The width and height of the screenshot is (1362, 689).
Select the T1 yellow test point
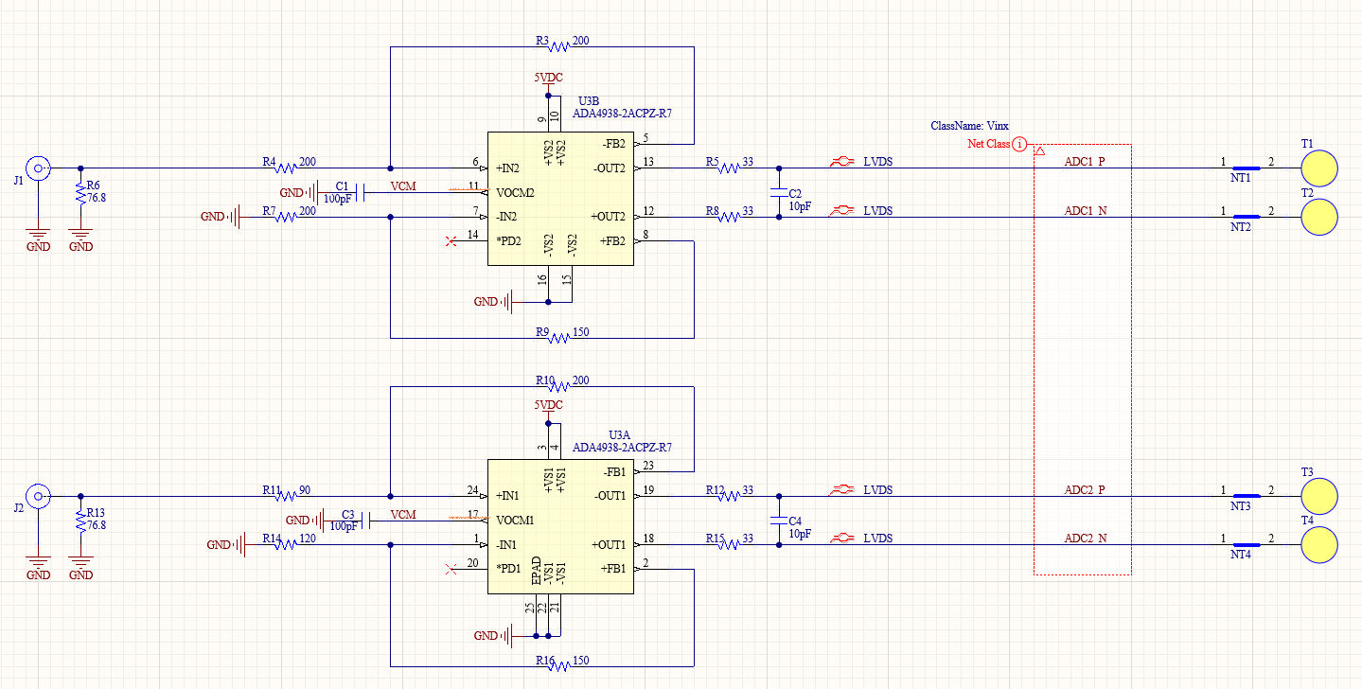point(1318,169)
